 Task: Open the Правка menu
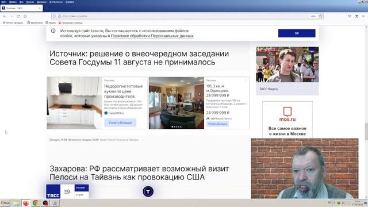tap(13, 2)
